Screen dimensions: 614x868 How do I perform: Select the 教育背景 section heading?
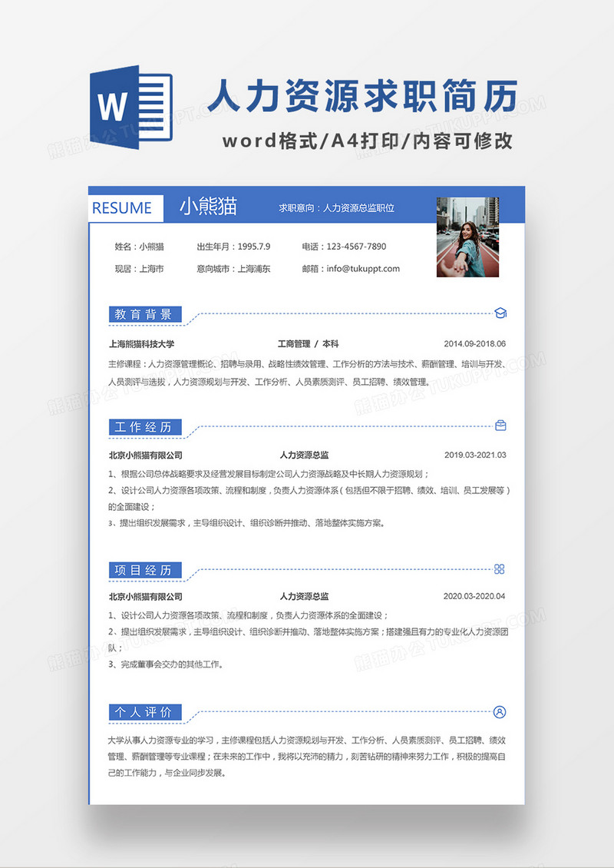(x=145, y=314)
